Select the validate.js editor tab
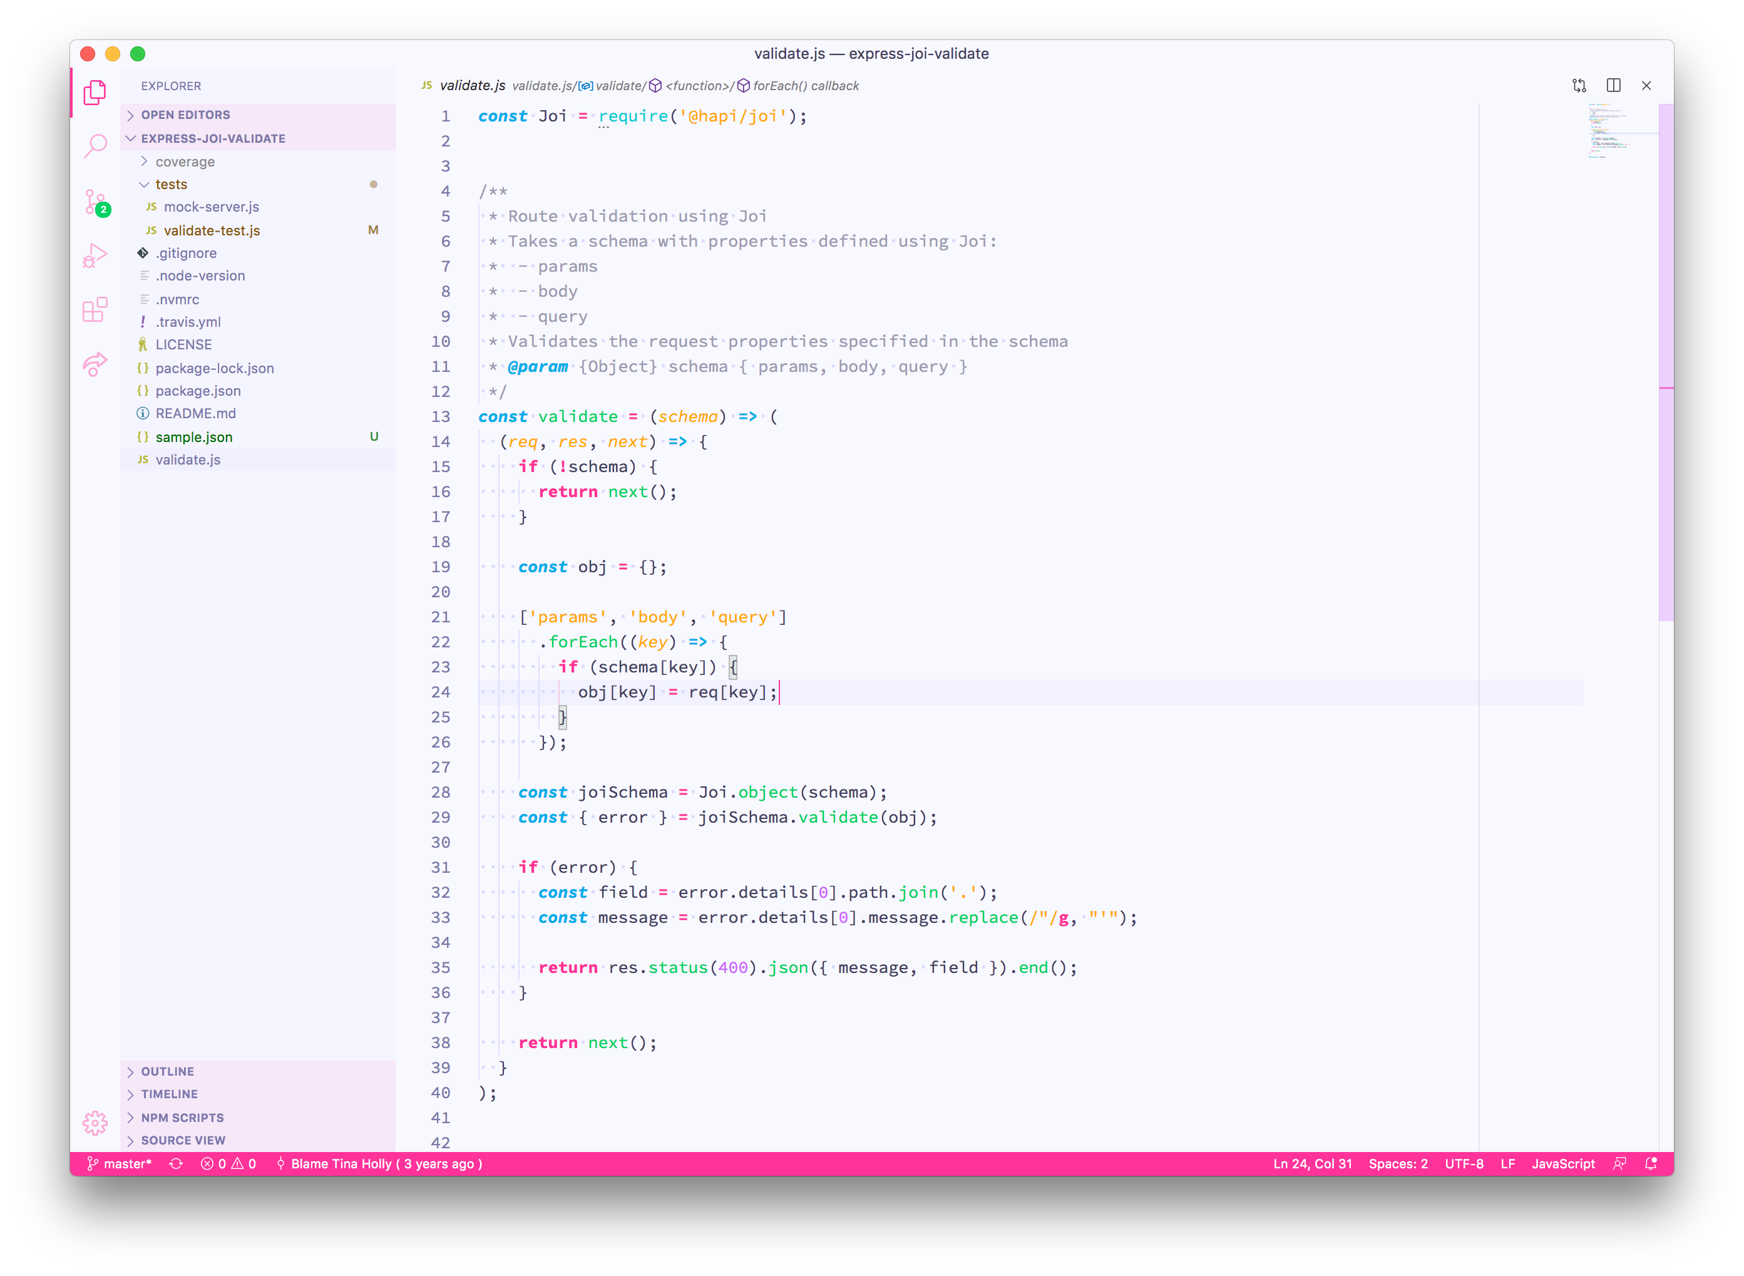1744x1276 pixels. 472,86
